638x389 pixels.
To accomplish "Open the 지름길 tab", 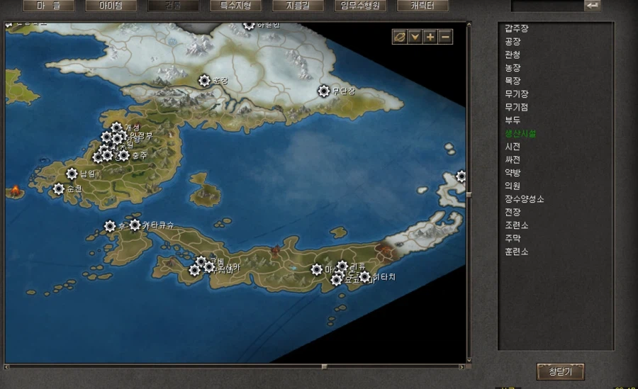I will coord(298,6).
